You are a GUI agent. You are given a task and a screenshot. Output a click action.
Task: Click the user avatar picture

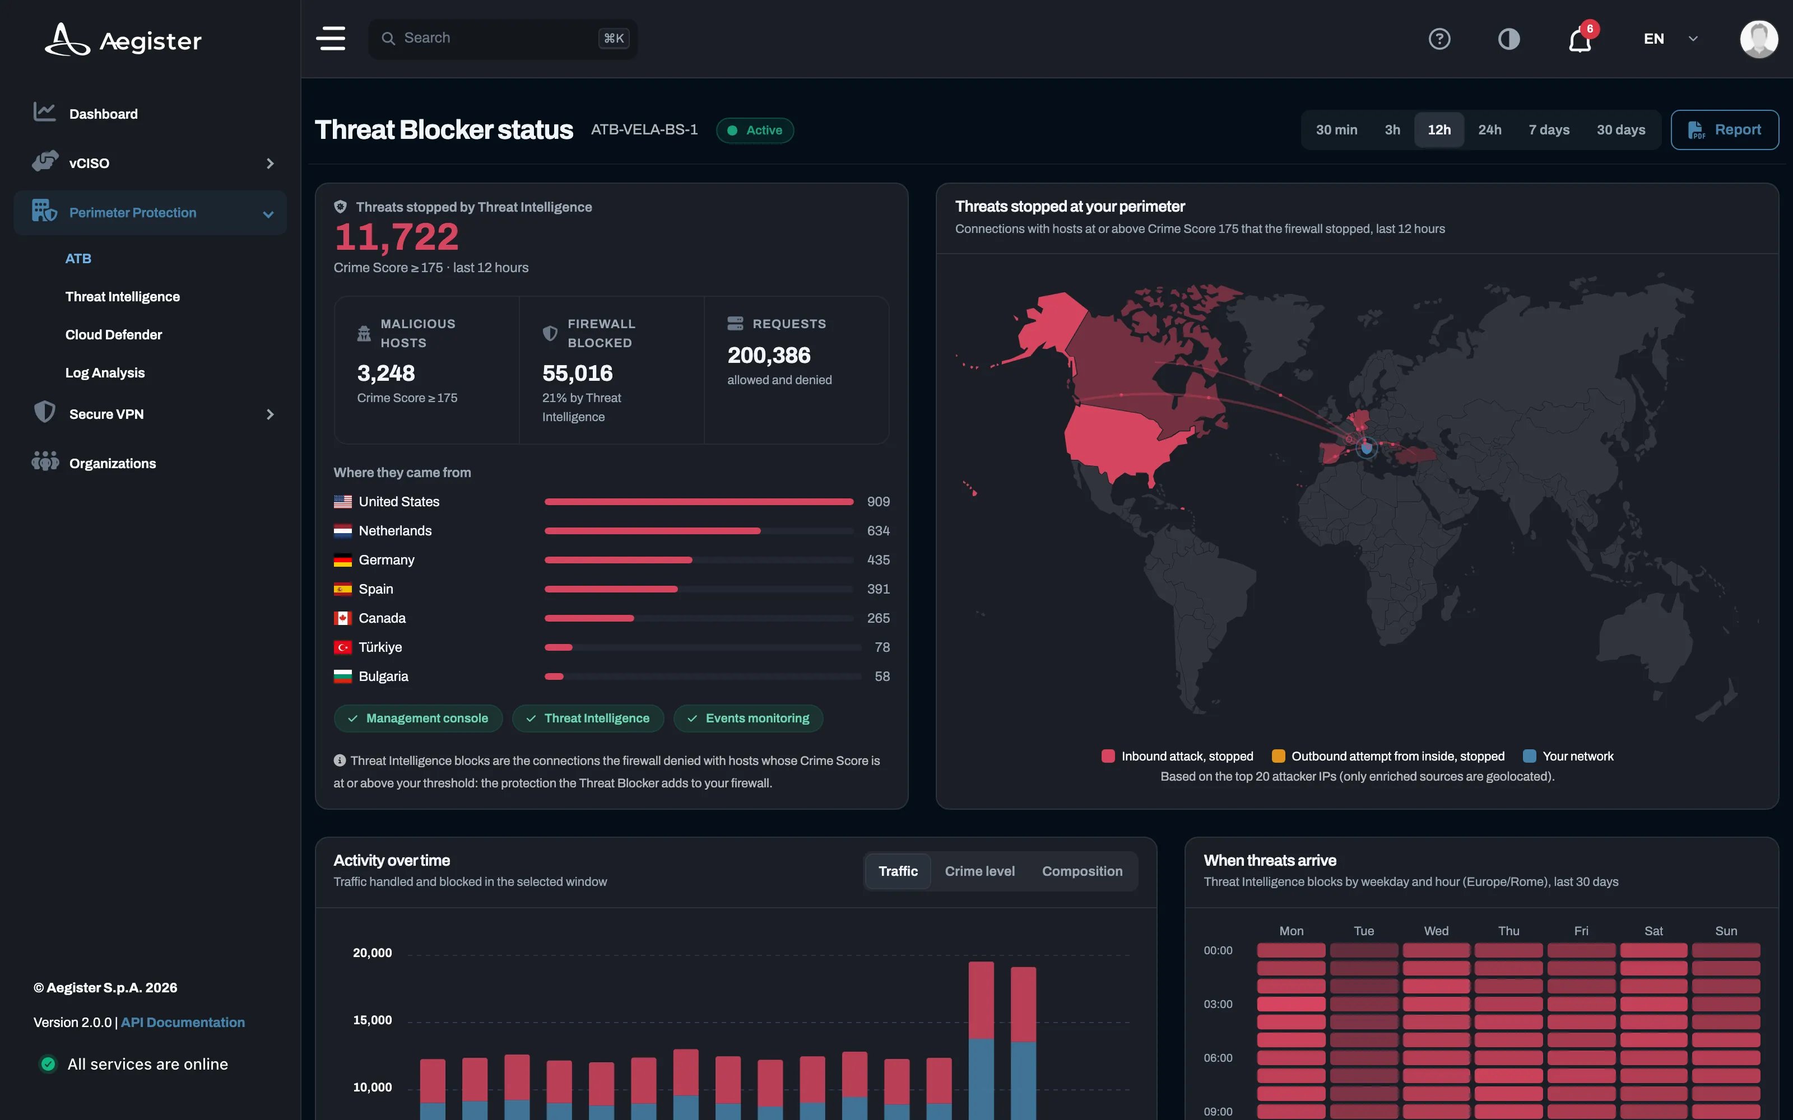(x=1758, y=39)
